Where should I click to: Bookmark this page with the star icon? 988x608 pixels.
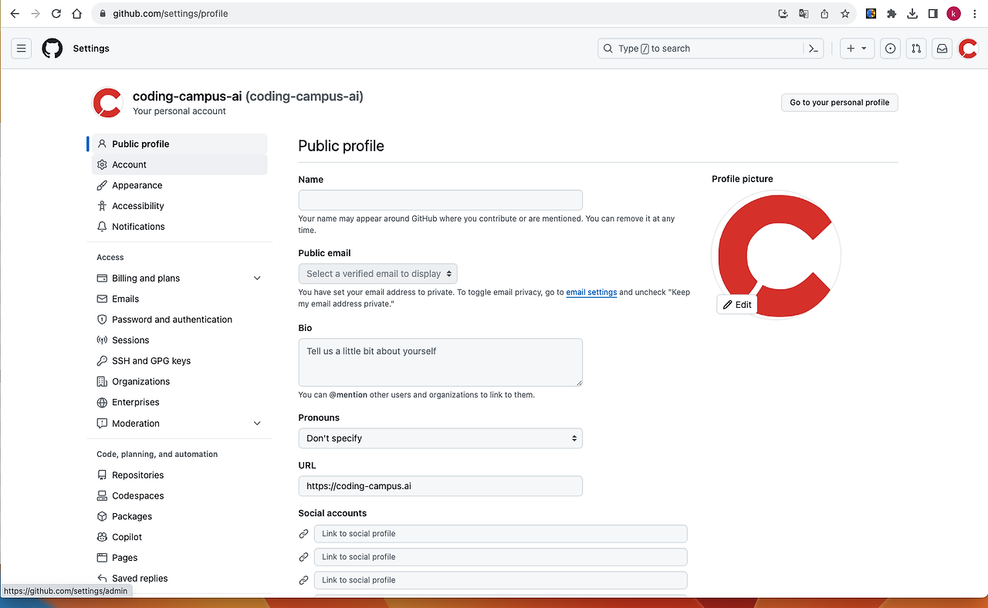[x=845, y=14]
